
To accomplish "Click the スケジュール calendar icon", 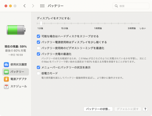I will pos(6,86).
